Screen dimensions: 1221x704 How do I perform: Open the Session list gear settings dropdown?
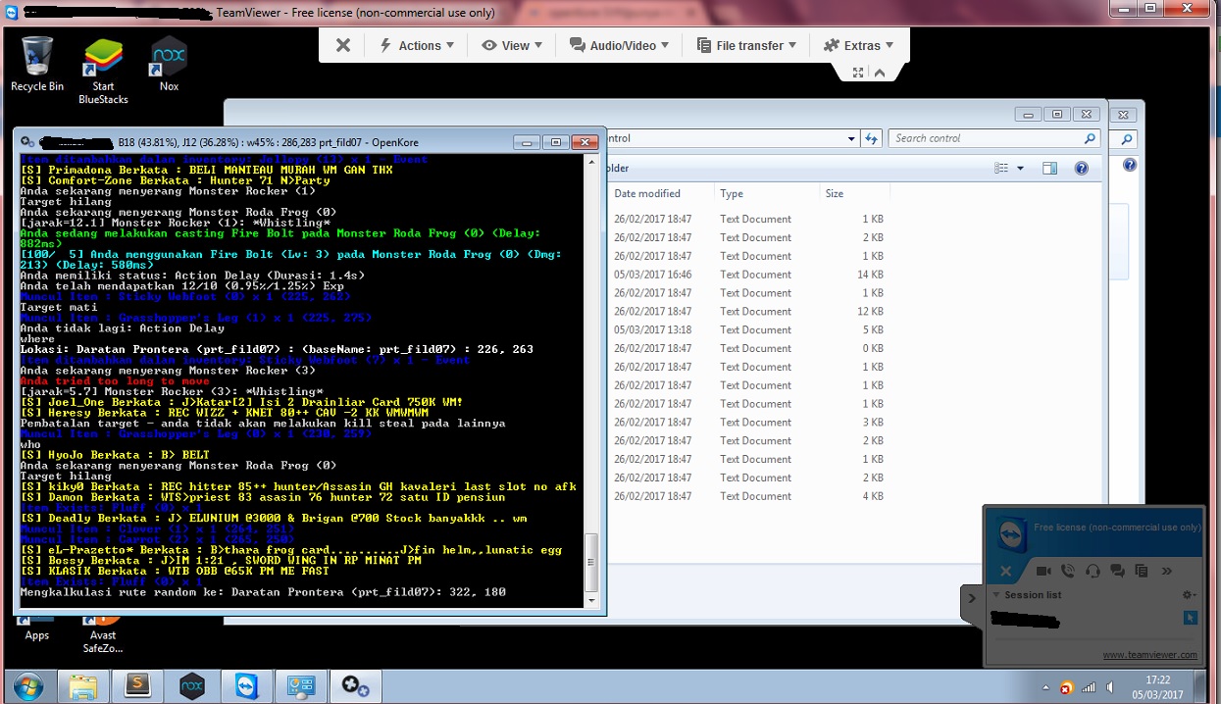pos(1190,595)
